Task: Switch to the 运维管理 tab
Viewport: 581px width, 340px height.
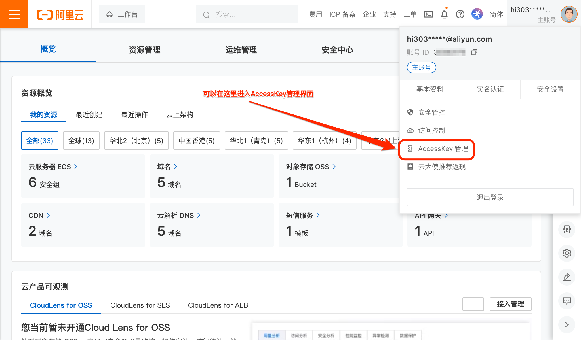Action: tap(241, 50)
